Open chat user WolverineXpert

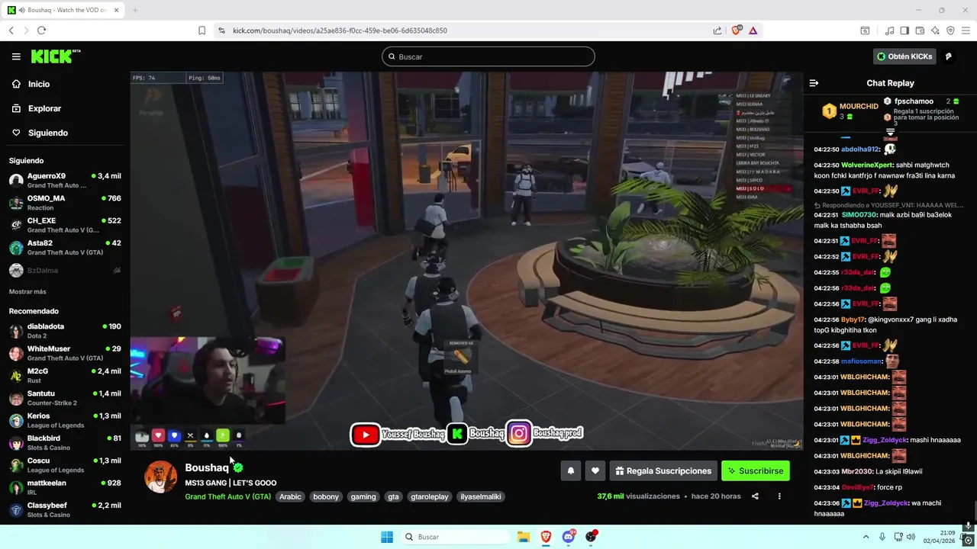coord(867,165)
